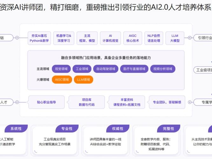Select the 医疗与直播领域 pill
This screenshot has width=212, height=159.
click(x=134, y=69)
